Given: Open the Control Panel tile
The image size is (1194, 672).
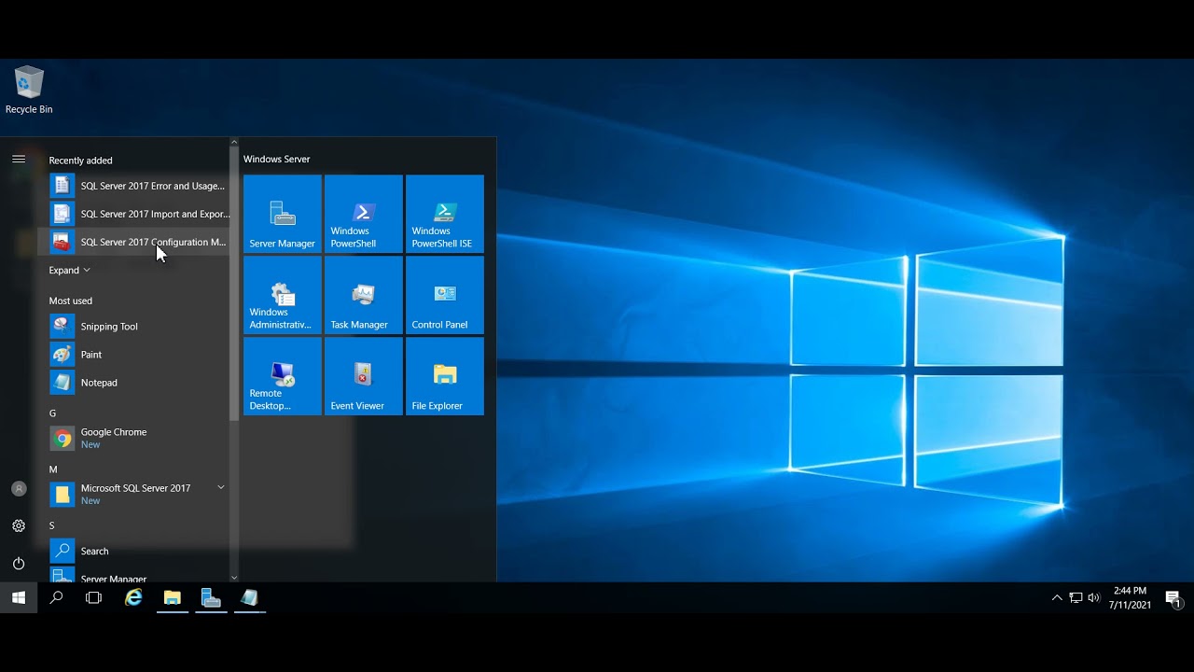Looking at the screenshot, I should (444, 295).
